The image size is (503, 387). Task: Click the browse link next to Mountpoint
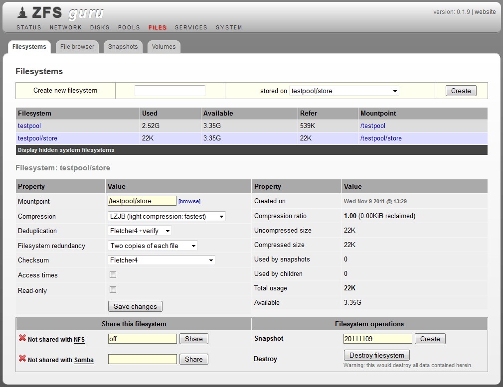pyautogui.click(x=189, y=201)
